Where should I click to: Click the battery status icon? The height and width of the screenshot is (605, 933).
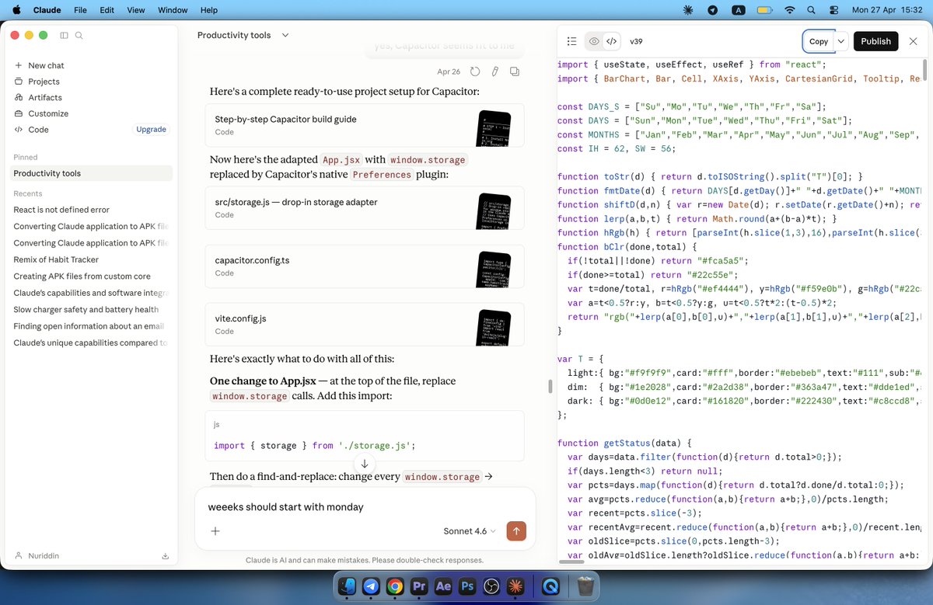pyautogui.click(x=764, y=10)
